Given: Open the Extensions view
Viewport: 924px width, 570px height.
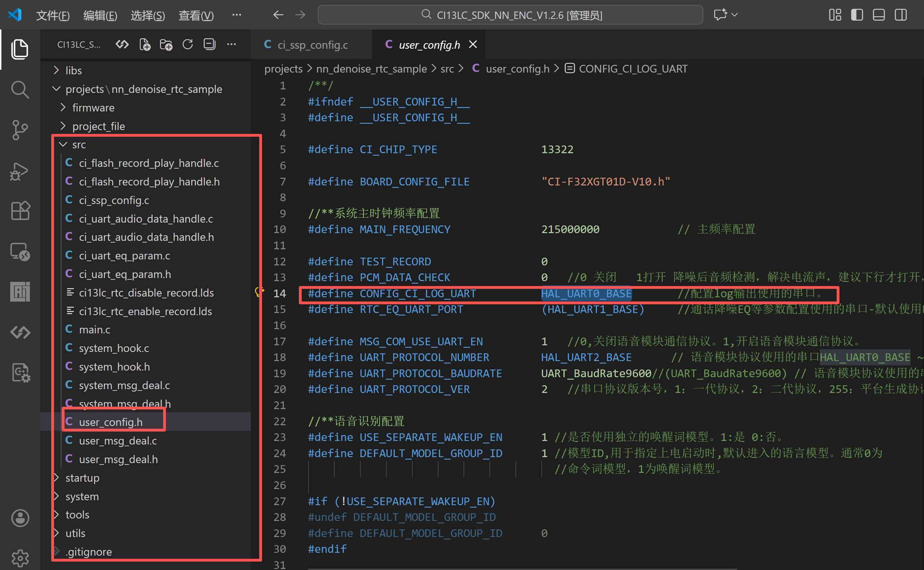Looking at the screenshot, I should (20, 210).
